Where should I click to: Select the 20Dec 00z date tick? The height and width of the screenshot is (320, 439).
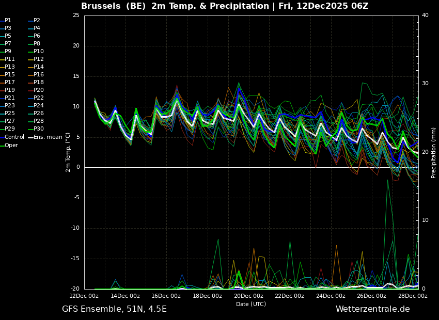[248, 296]
